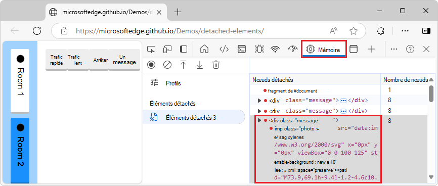This screenshot has width=438, height=186.
Task: Open the Elements tool icon
Action: click(224, 50)
